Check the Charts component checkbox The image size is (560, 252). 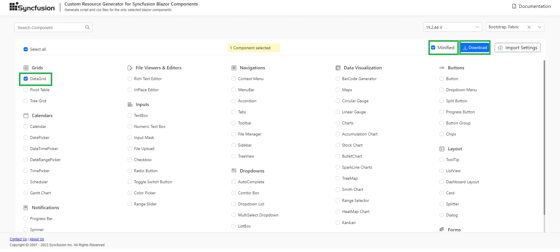338,123
